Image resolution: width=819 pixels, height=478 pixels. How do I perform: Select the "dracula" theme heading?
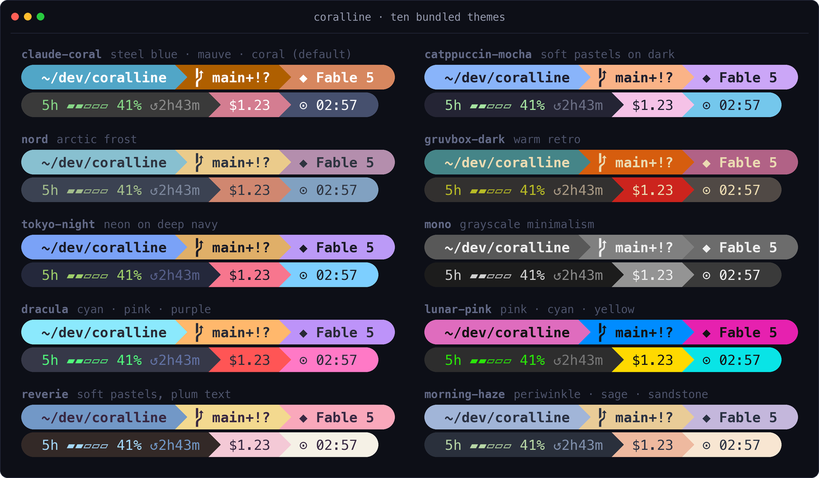click(x=45, y=309)
